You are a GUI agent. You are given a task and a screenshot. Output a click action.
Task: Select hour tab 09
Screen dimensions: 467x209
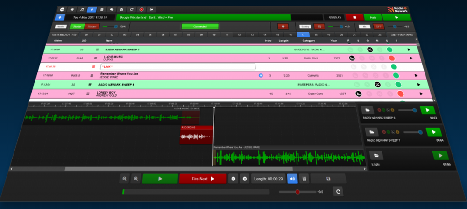201,35
